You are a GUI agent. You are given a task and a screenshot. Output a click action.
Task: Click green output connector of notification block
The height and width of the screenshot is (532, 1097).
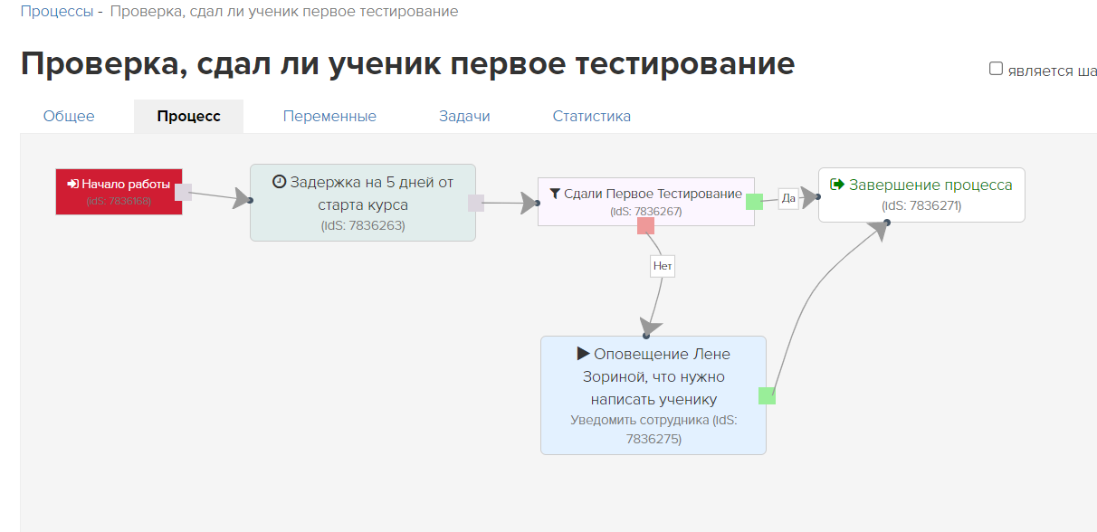click(x=767, y=395)
